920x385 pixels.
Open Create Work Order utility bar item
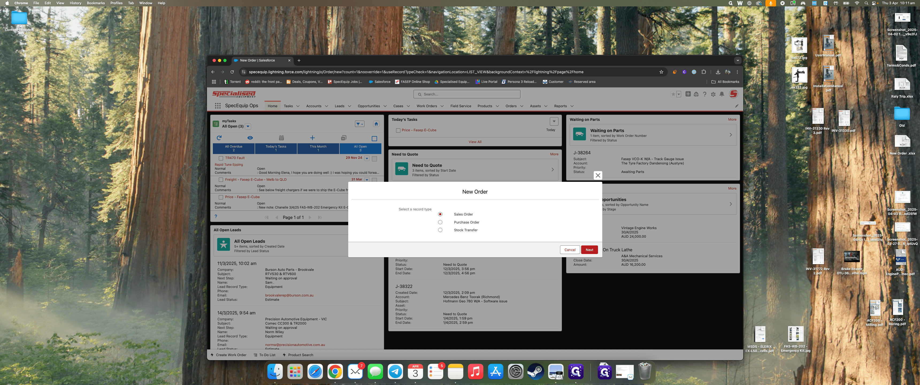[228, 355]
